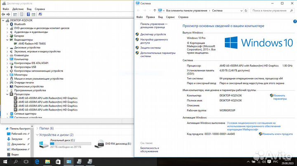Open Task View from the taskbar
Screen dimensions: 297x166
26,161
